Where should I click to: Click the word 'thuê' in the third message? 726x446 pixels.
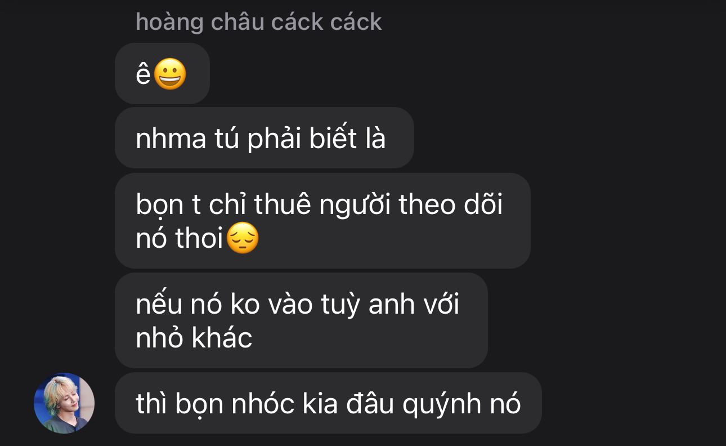(x=283, y=204)
